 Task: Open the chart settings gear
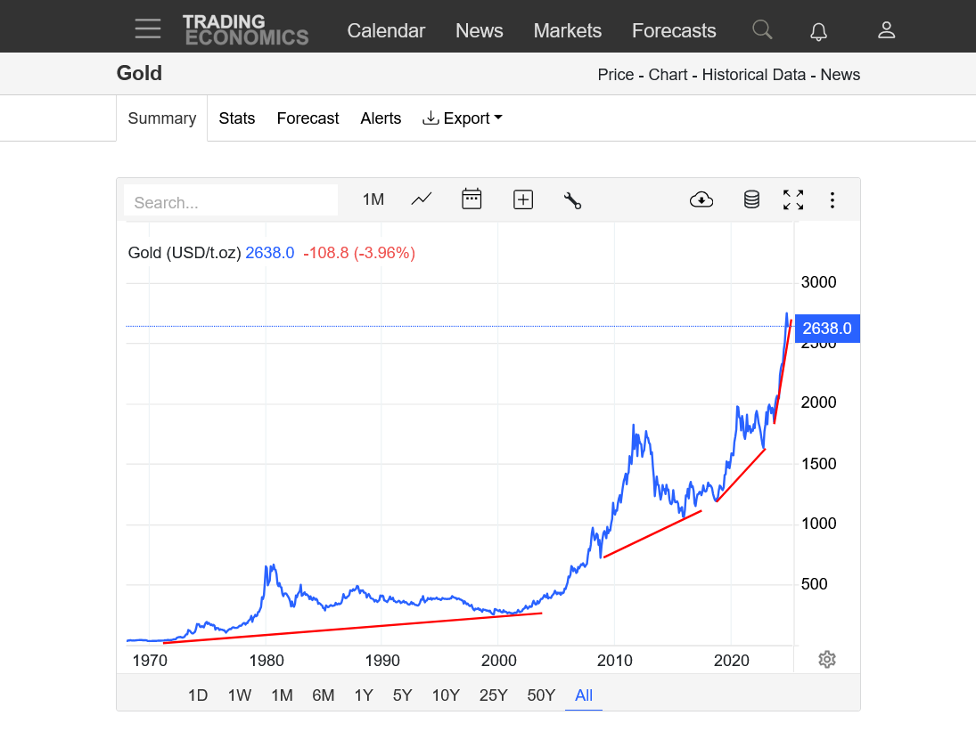click(826, 659)
